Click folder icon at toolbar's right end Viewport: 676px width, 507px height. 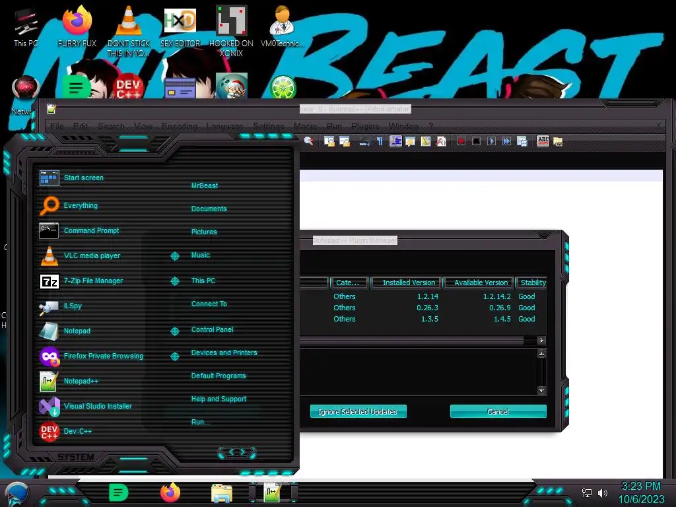(558, 141)
